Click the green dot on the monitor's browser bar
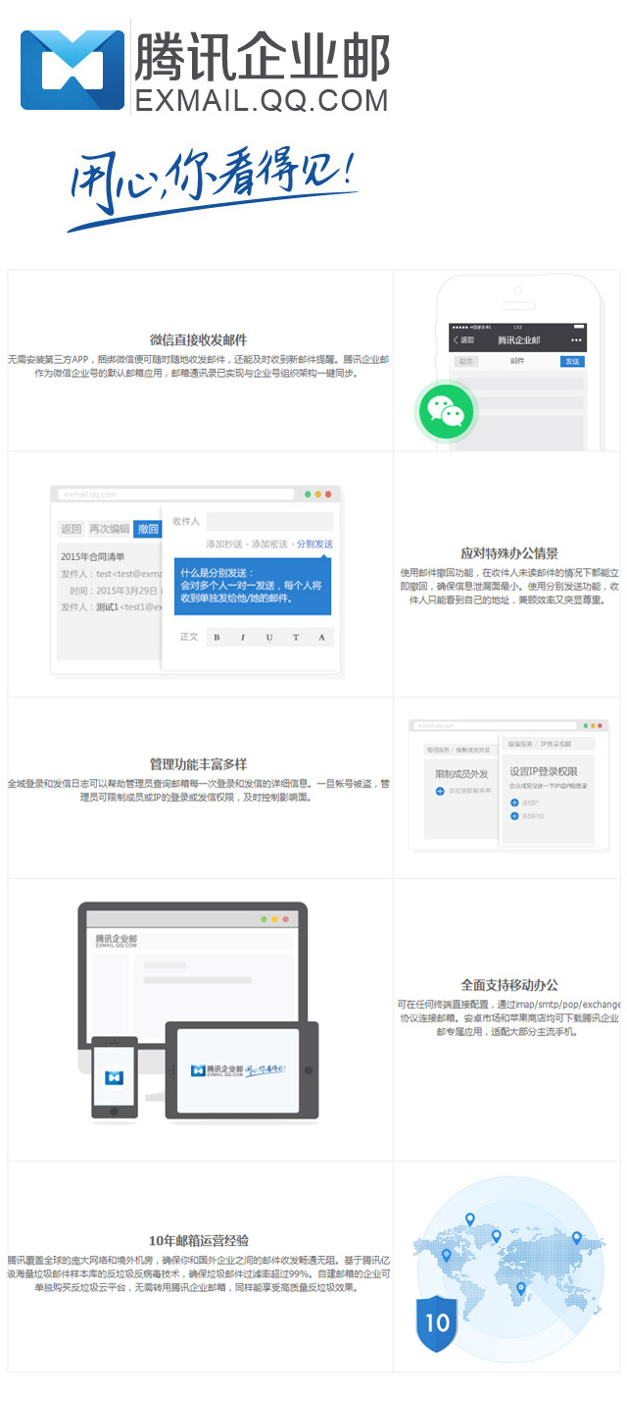This screenshot has height=1402, width=627. click(264, 919)
